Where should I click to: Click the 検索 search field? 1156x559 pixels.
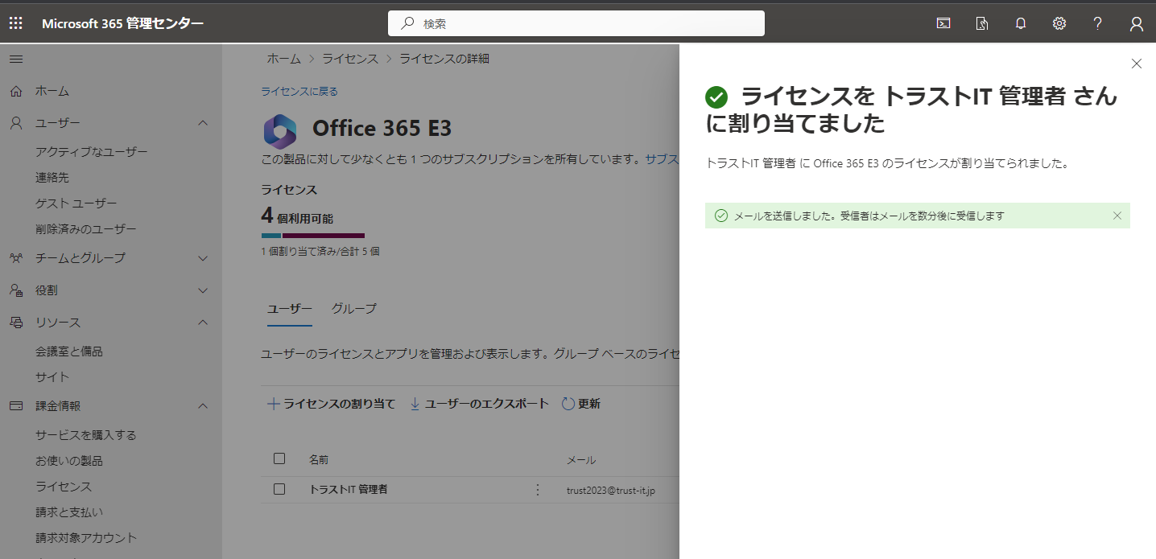pyautogui.click(x=576, y=23)
